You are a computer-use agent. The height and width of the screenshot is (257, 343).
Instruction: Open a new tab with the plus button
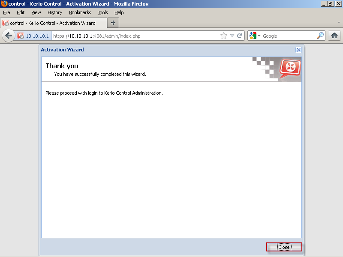click(113, 23)
